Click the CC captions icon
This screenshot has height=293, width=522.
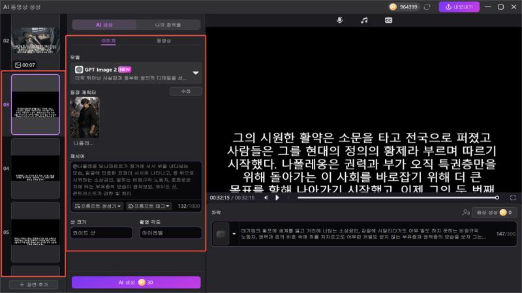[x=388, y=20]
